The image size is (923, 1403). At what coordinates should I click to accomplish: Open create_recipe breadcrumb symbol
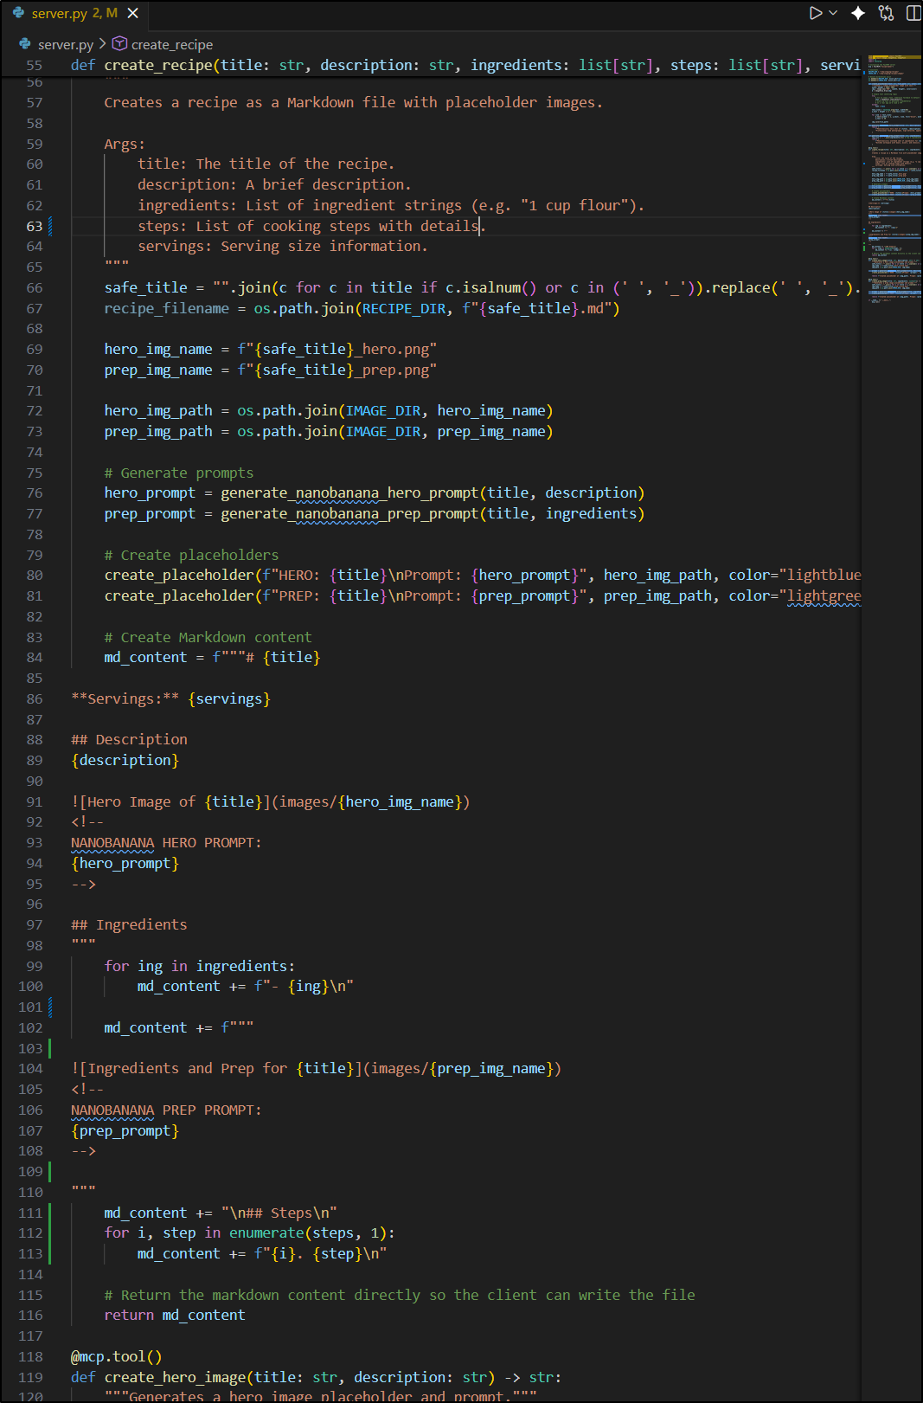pyautogui.click(x=171, y=44)
